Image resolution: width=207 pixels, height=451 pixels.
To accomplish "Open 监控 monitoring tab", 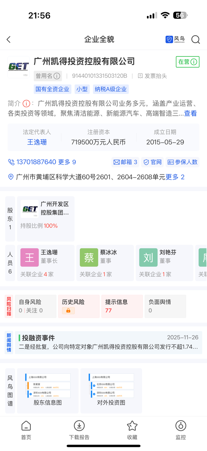I will click(181, 430).
